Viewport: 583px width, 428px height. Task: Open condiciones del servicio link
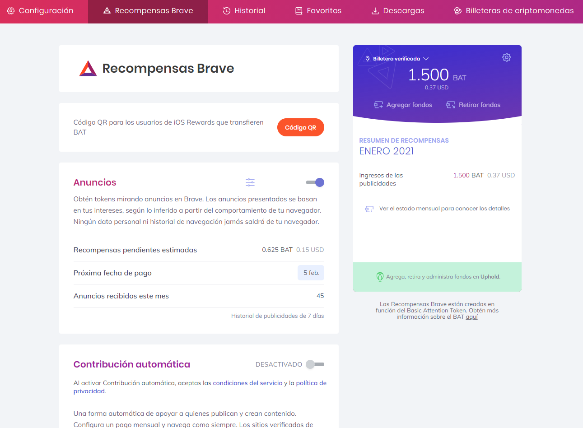(x=248, y=383)
